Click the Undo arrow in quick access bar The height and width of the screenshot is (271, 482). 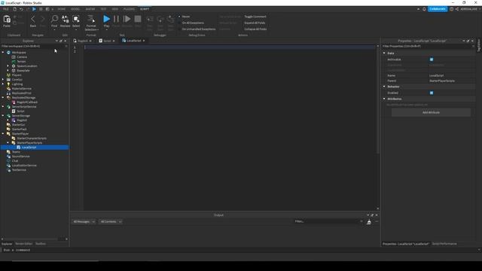21,9
